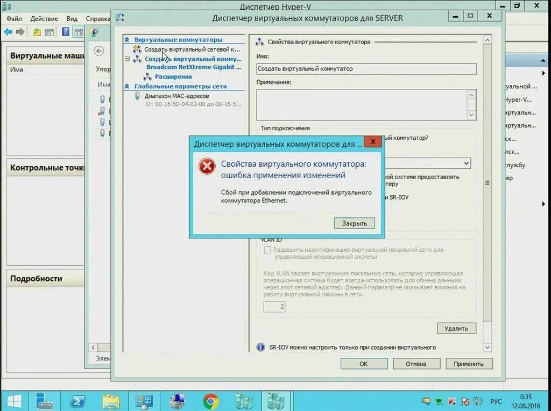The height and width of the screenshot is (411, 551).
Task: Click the notes box scroll-up arrow
Action: [471, 95]
